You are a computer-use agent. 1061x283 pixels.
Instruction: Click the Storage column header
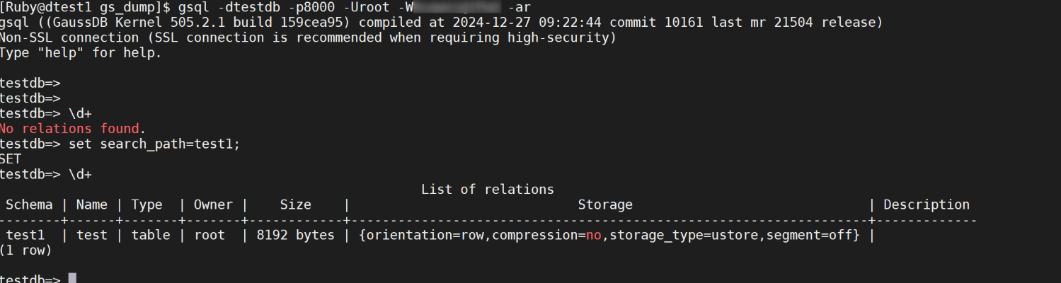point(604,205)
